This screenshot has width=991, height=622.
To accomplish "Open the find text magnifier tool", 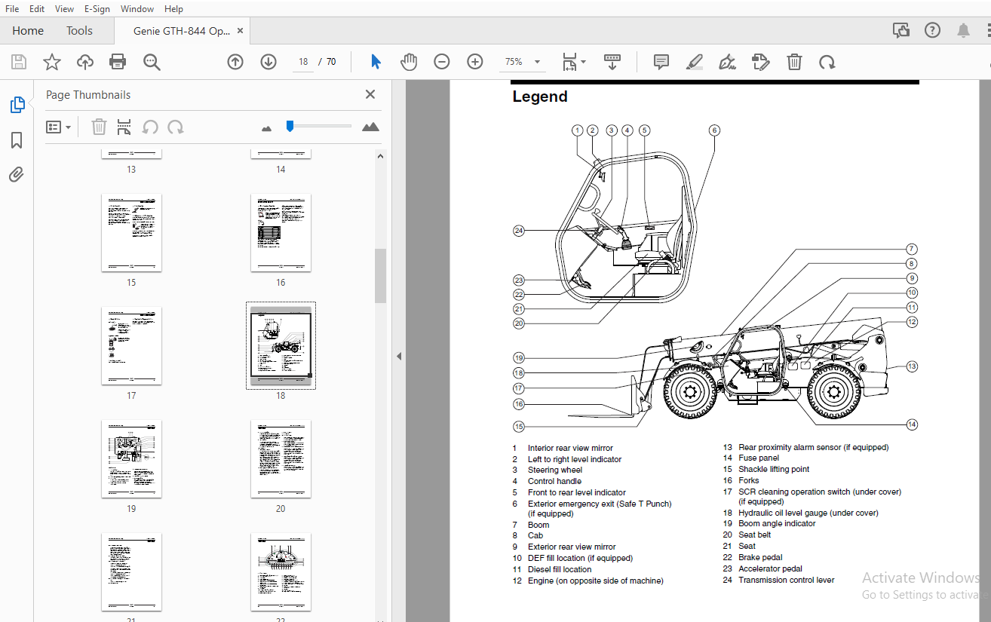I will 152,62.
